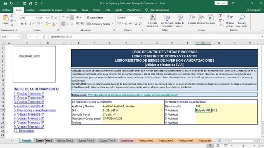264x148 pixels.
Task: Open the 5- Inversiones y amortizaciones link
Action: (x=35, y=110)
